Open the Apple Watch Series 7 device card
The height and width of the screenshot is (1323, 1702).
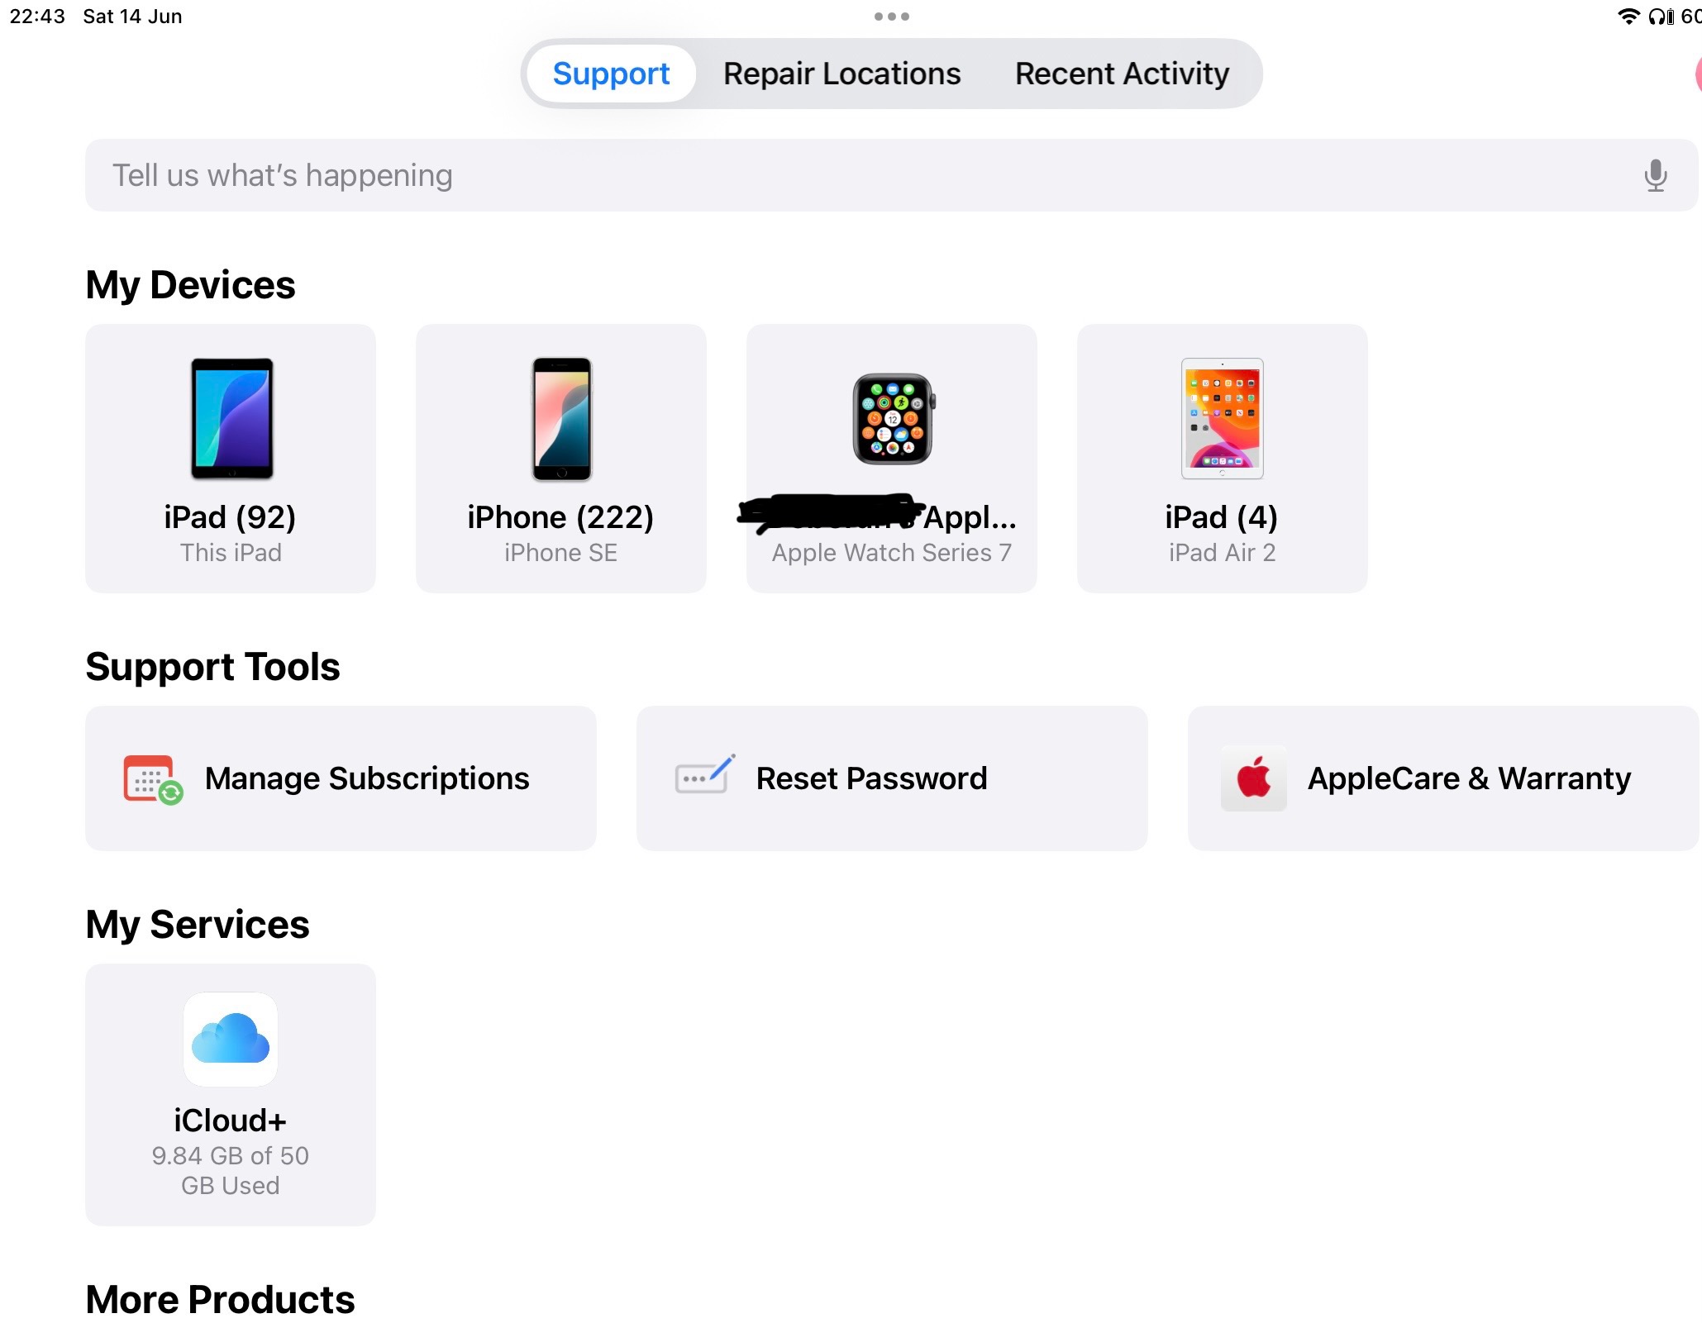tap(891, 459)
